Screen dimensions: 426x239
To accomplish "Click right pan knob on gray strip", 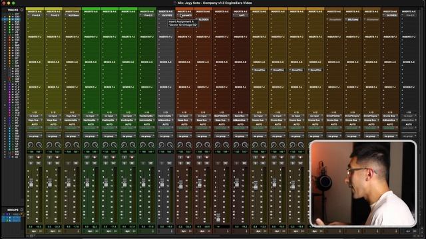I will tap(170, 145).
